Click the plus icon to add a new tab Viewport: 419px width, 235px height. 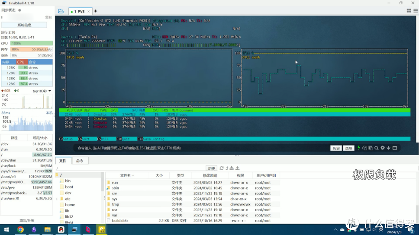pyautogui.click(x=96, y=11)
